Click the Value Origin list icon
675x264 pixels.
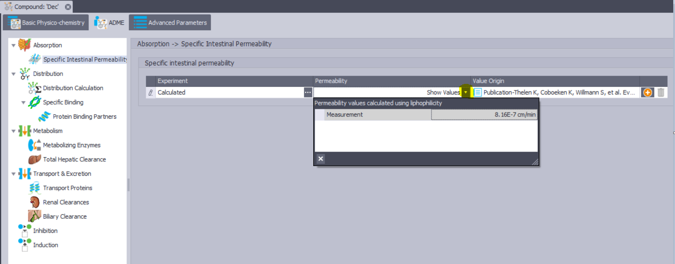[x=478, y=92]
